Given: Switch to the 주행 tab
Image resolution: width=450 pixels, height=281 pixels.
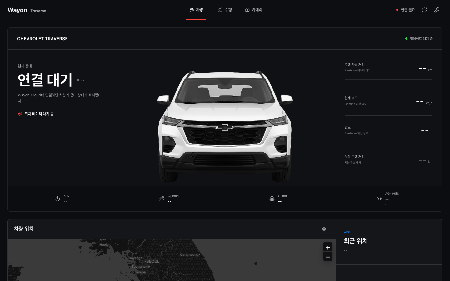Looking at the screenshot, I should click(225, 10).
